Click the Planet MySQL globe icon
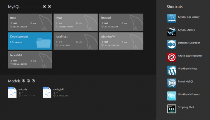This screenshot has width=210, height=120. pos(172,83)
